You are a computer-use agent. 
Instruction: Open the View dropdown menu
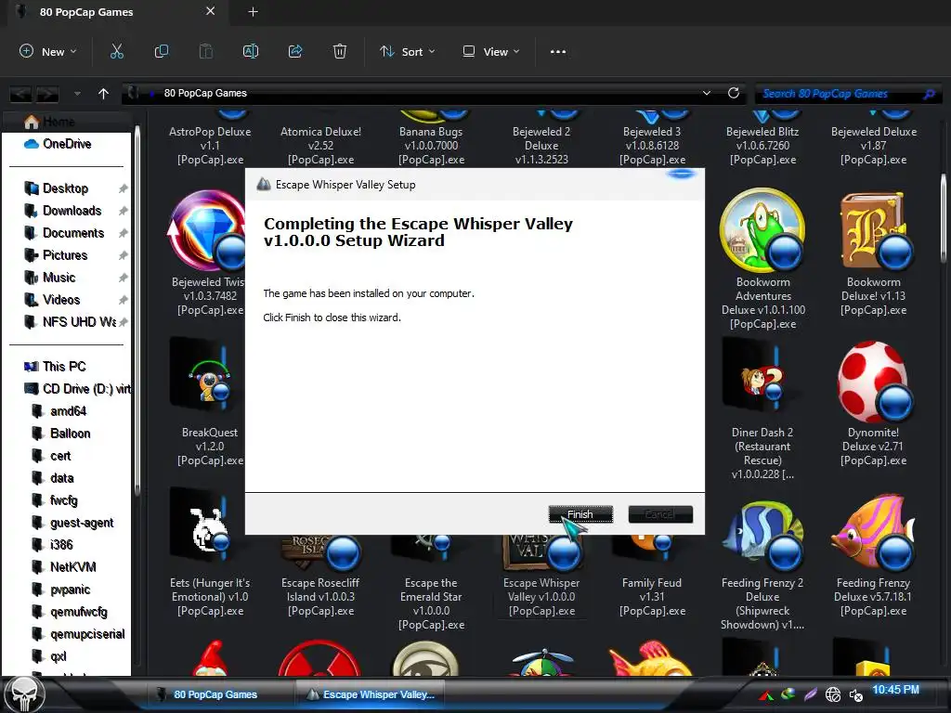pos(491,52)
